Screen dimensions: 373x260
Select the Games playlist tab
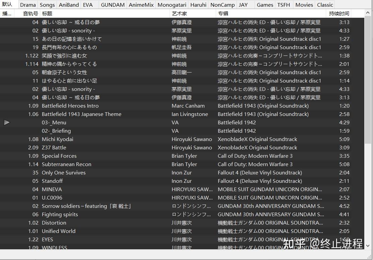point(265,5)
